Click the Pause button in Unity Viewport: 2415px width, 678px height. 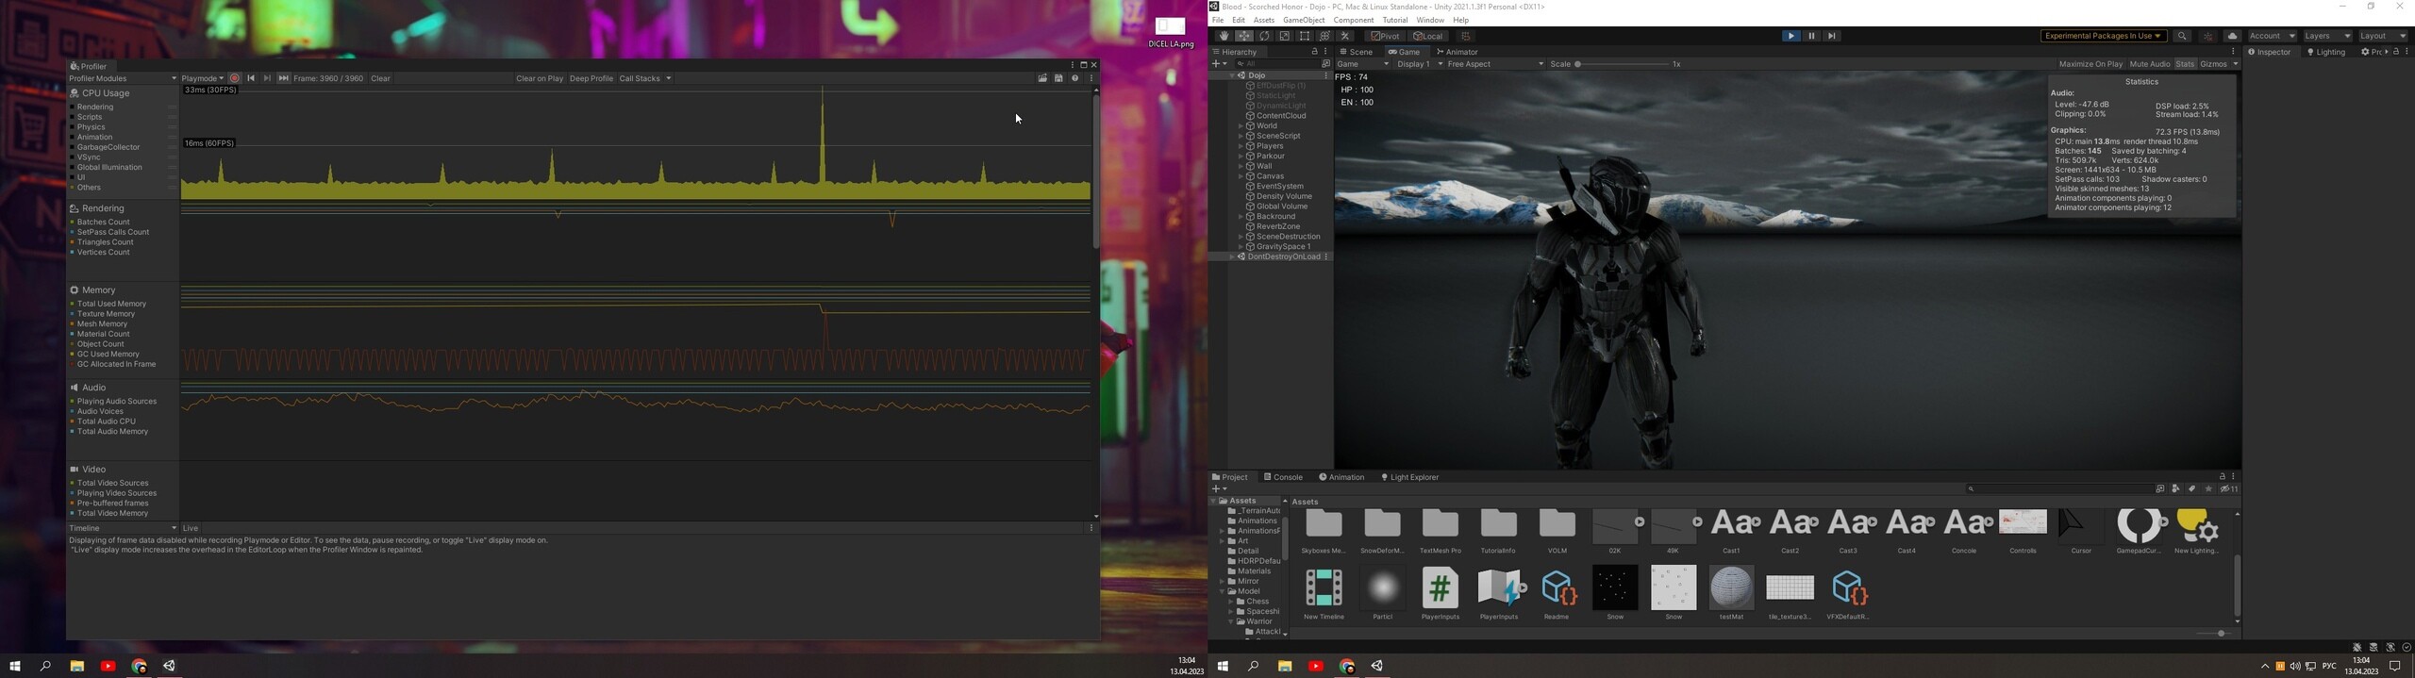tap(1811, 36)
